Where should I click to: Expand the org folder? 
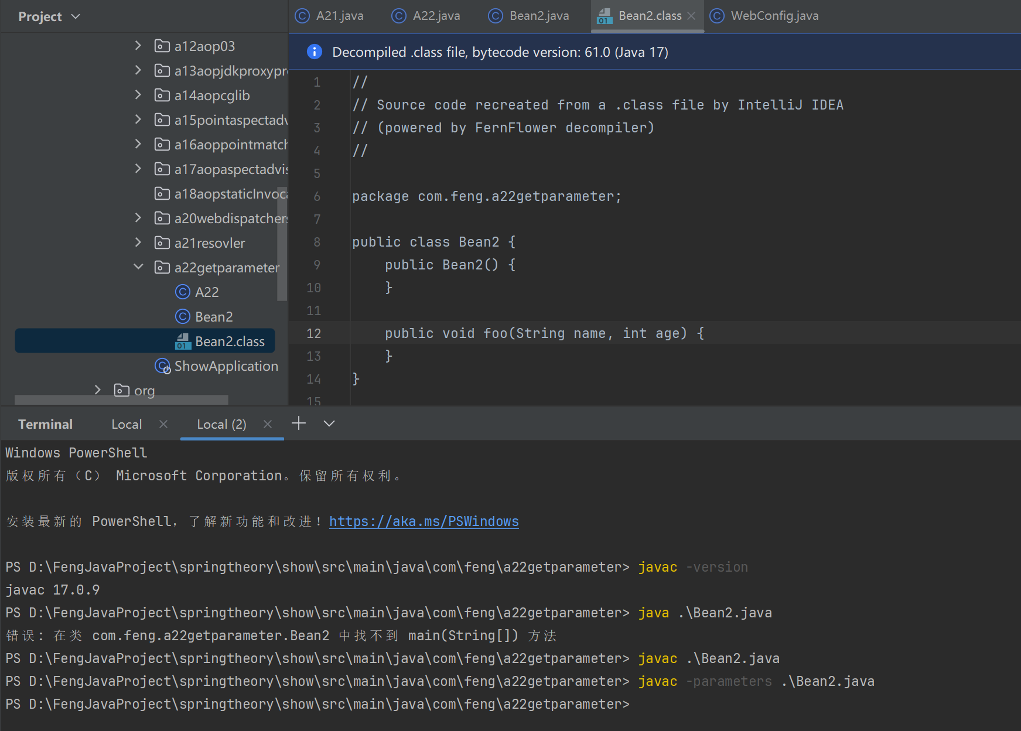click(98, 390)
